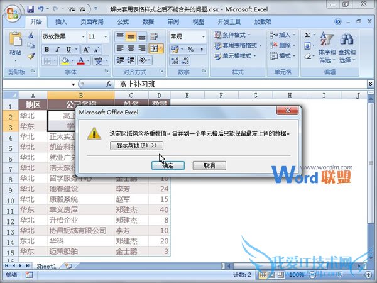Apply cell borders icon
Image resolution: width=377 pixels, height=283 pixels.
[47, 61]
